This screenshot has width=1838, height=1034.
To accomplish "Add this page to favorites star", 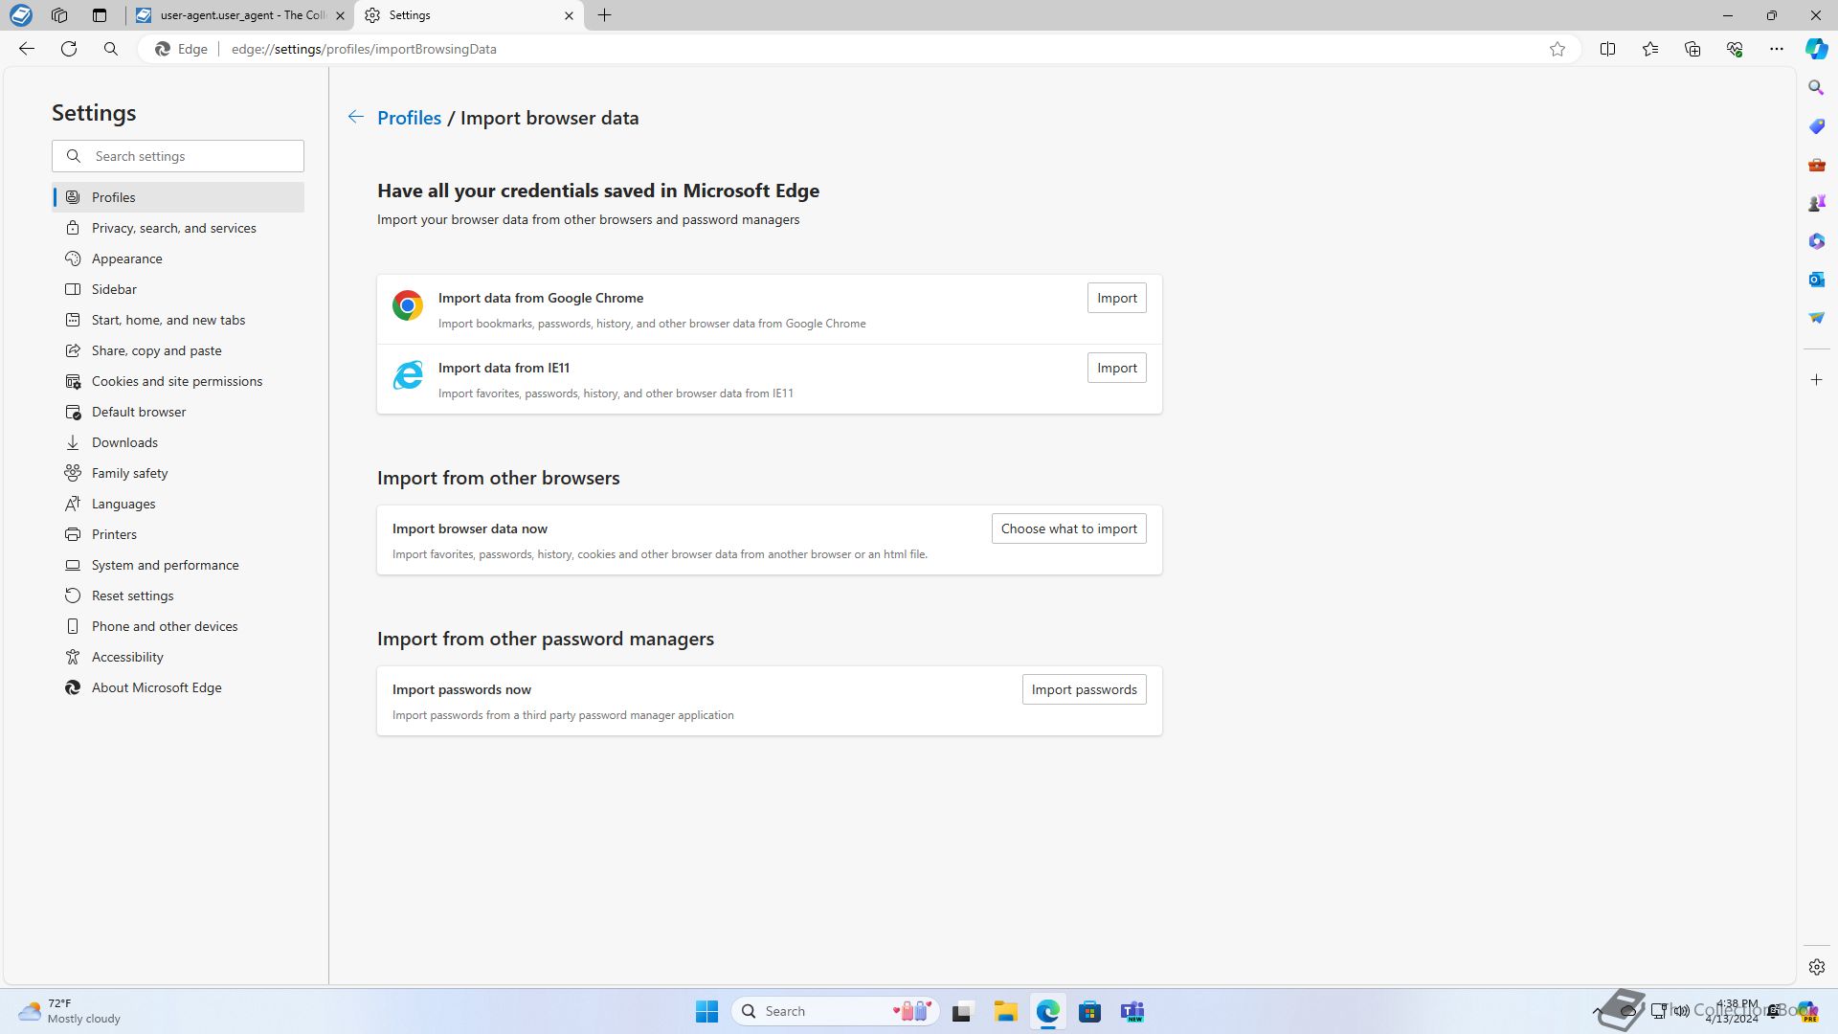I will (1558, 49).
